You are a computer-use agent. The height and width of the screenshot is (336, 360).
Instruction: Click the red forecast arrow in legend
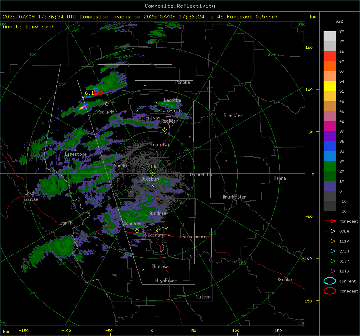click(330, 221)
